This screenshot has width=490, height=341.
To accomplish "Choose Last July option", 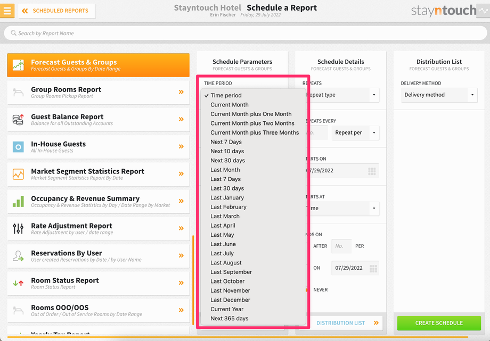I will 253,253.
